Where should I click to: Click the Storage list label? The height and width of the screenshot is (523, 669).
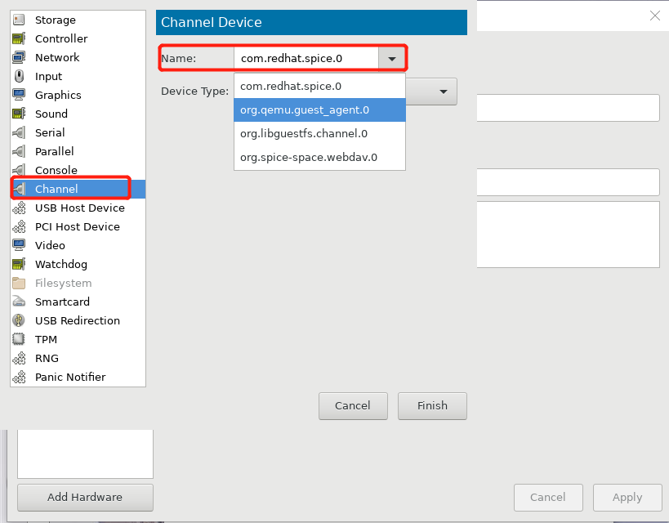[x=56, y=20]
